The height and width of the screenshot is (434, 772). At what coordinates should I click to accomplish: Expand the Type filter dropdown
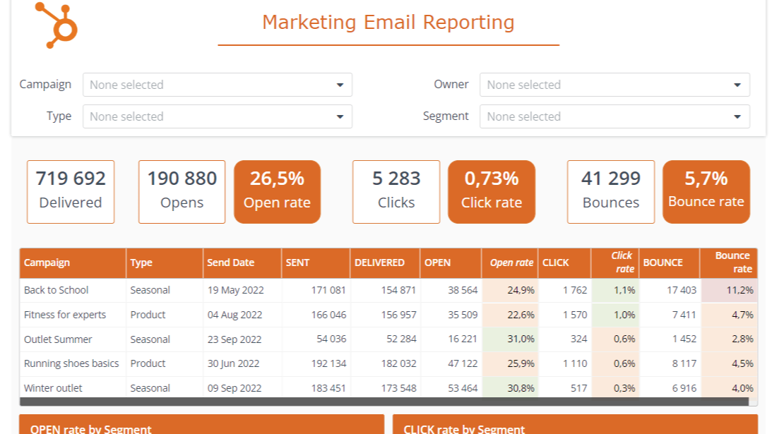[217, 116]
